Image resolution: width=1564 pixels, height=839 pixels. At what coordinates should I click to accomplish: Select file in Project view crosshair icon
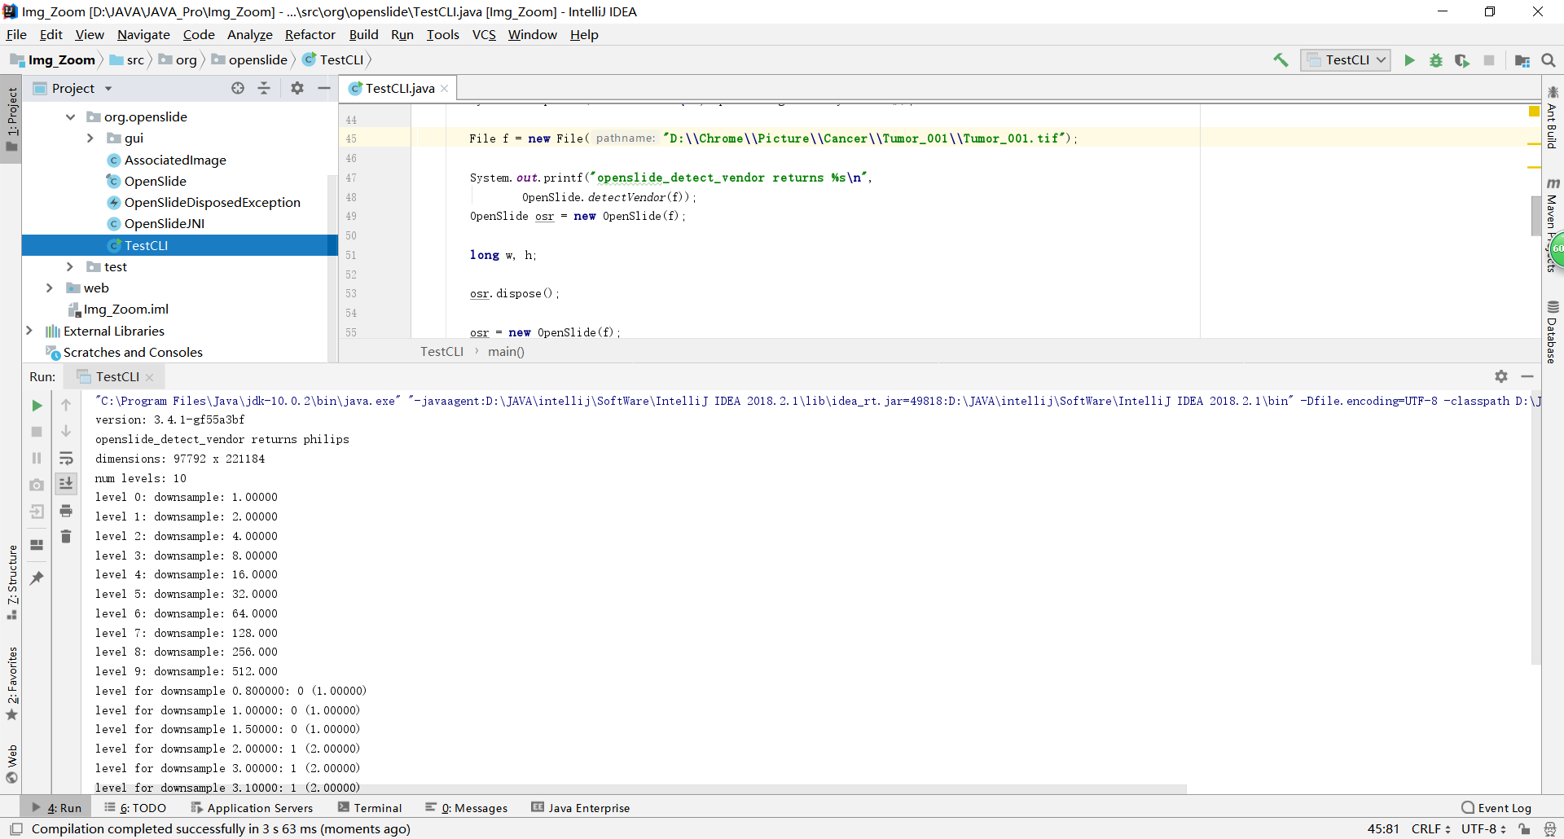point(237,88)
